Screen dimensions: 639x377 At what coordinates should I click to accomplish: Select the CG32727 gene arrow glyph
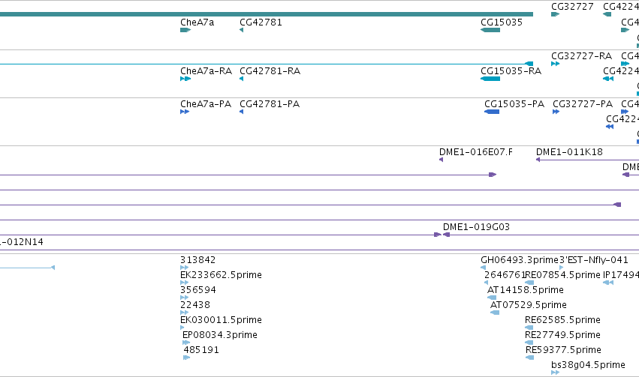[x=555, y=14]
